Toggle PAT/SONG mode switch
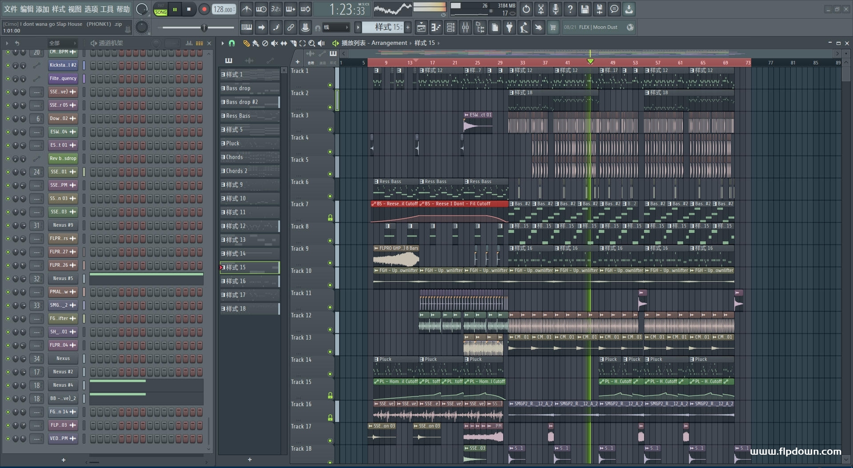Screen dimensions: 853x468 (160, 9)
